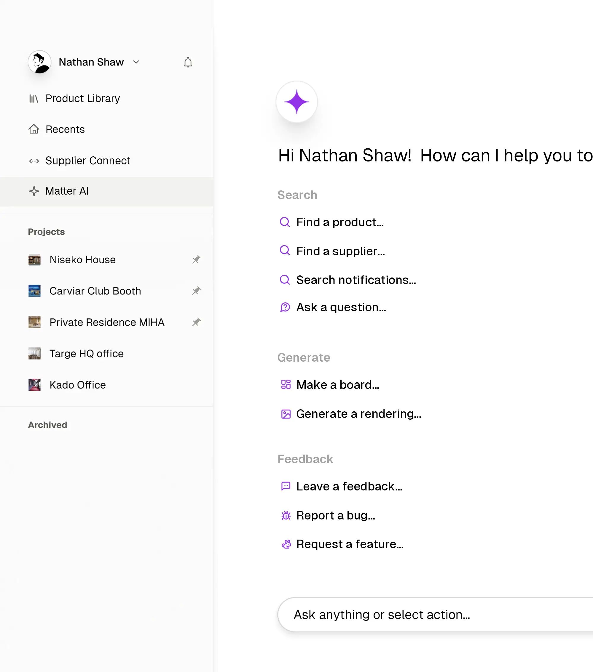
Task: Choose the Find a supplier action
Action: 340,251
